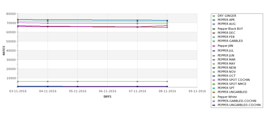Click the DRY GINGER legend marker icon
Image resolution: width=265 pixels, height=116 pixels.
[214, 16]
